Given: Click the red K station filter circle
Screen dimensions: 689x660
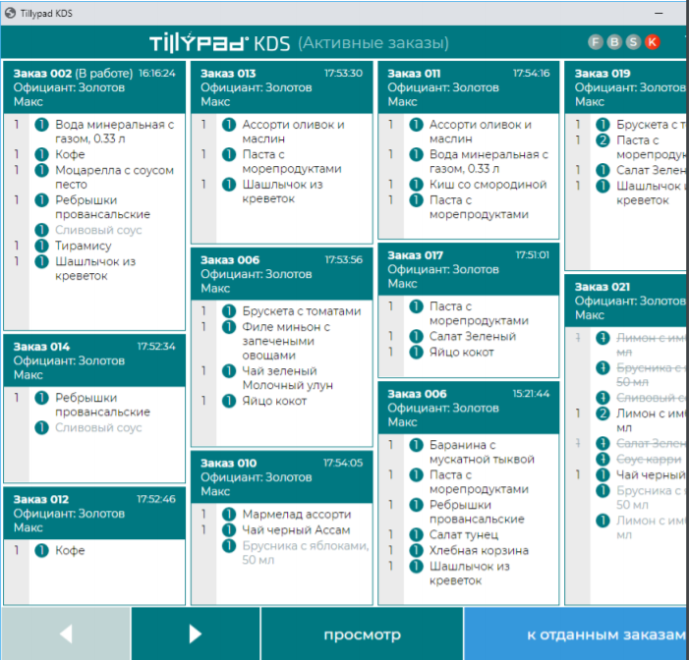Looking at the screenshot, I should [x=652, y=42].
